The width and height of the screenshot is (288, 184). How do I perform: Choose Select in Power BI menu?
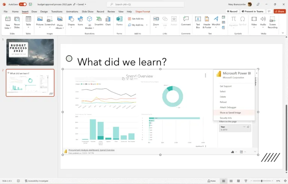[x=234, y=91]
